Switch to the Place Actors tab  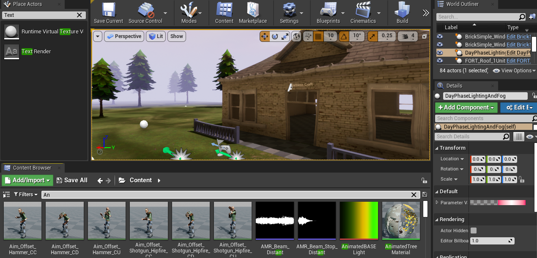(28, 4)
